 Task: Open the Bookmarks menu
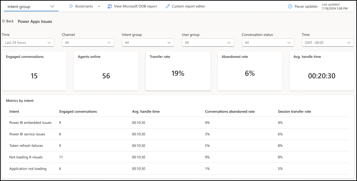[x=84, y=6]
